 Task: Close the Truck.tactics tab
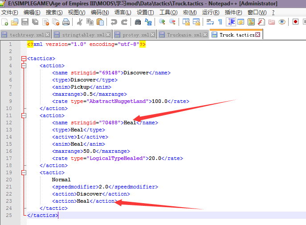coord(257,35)
